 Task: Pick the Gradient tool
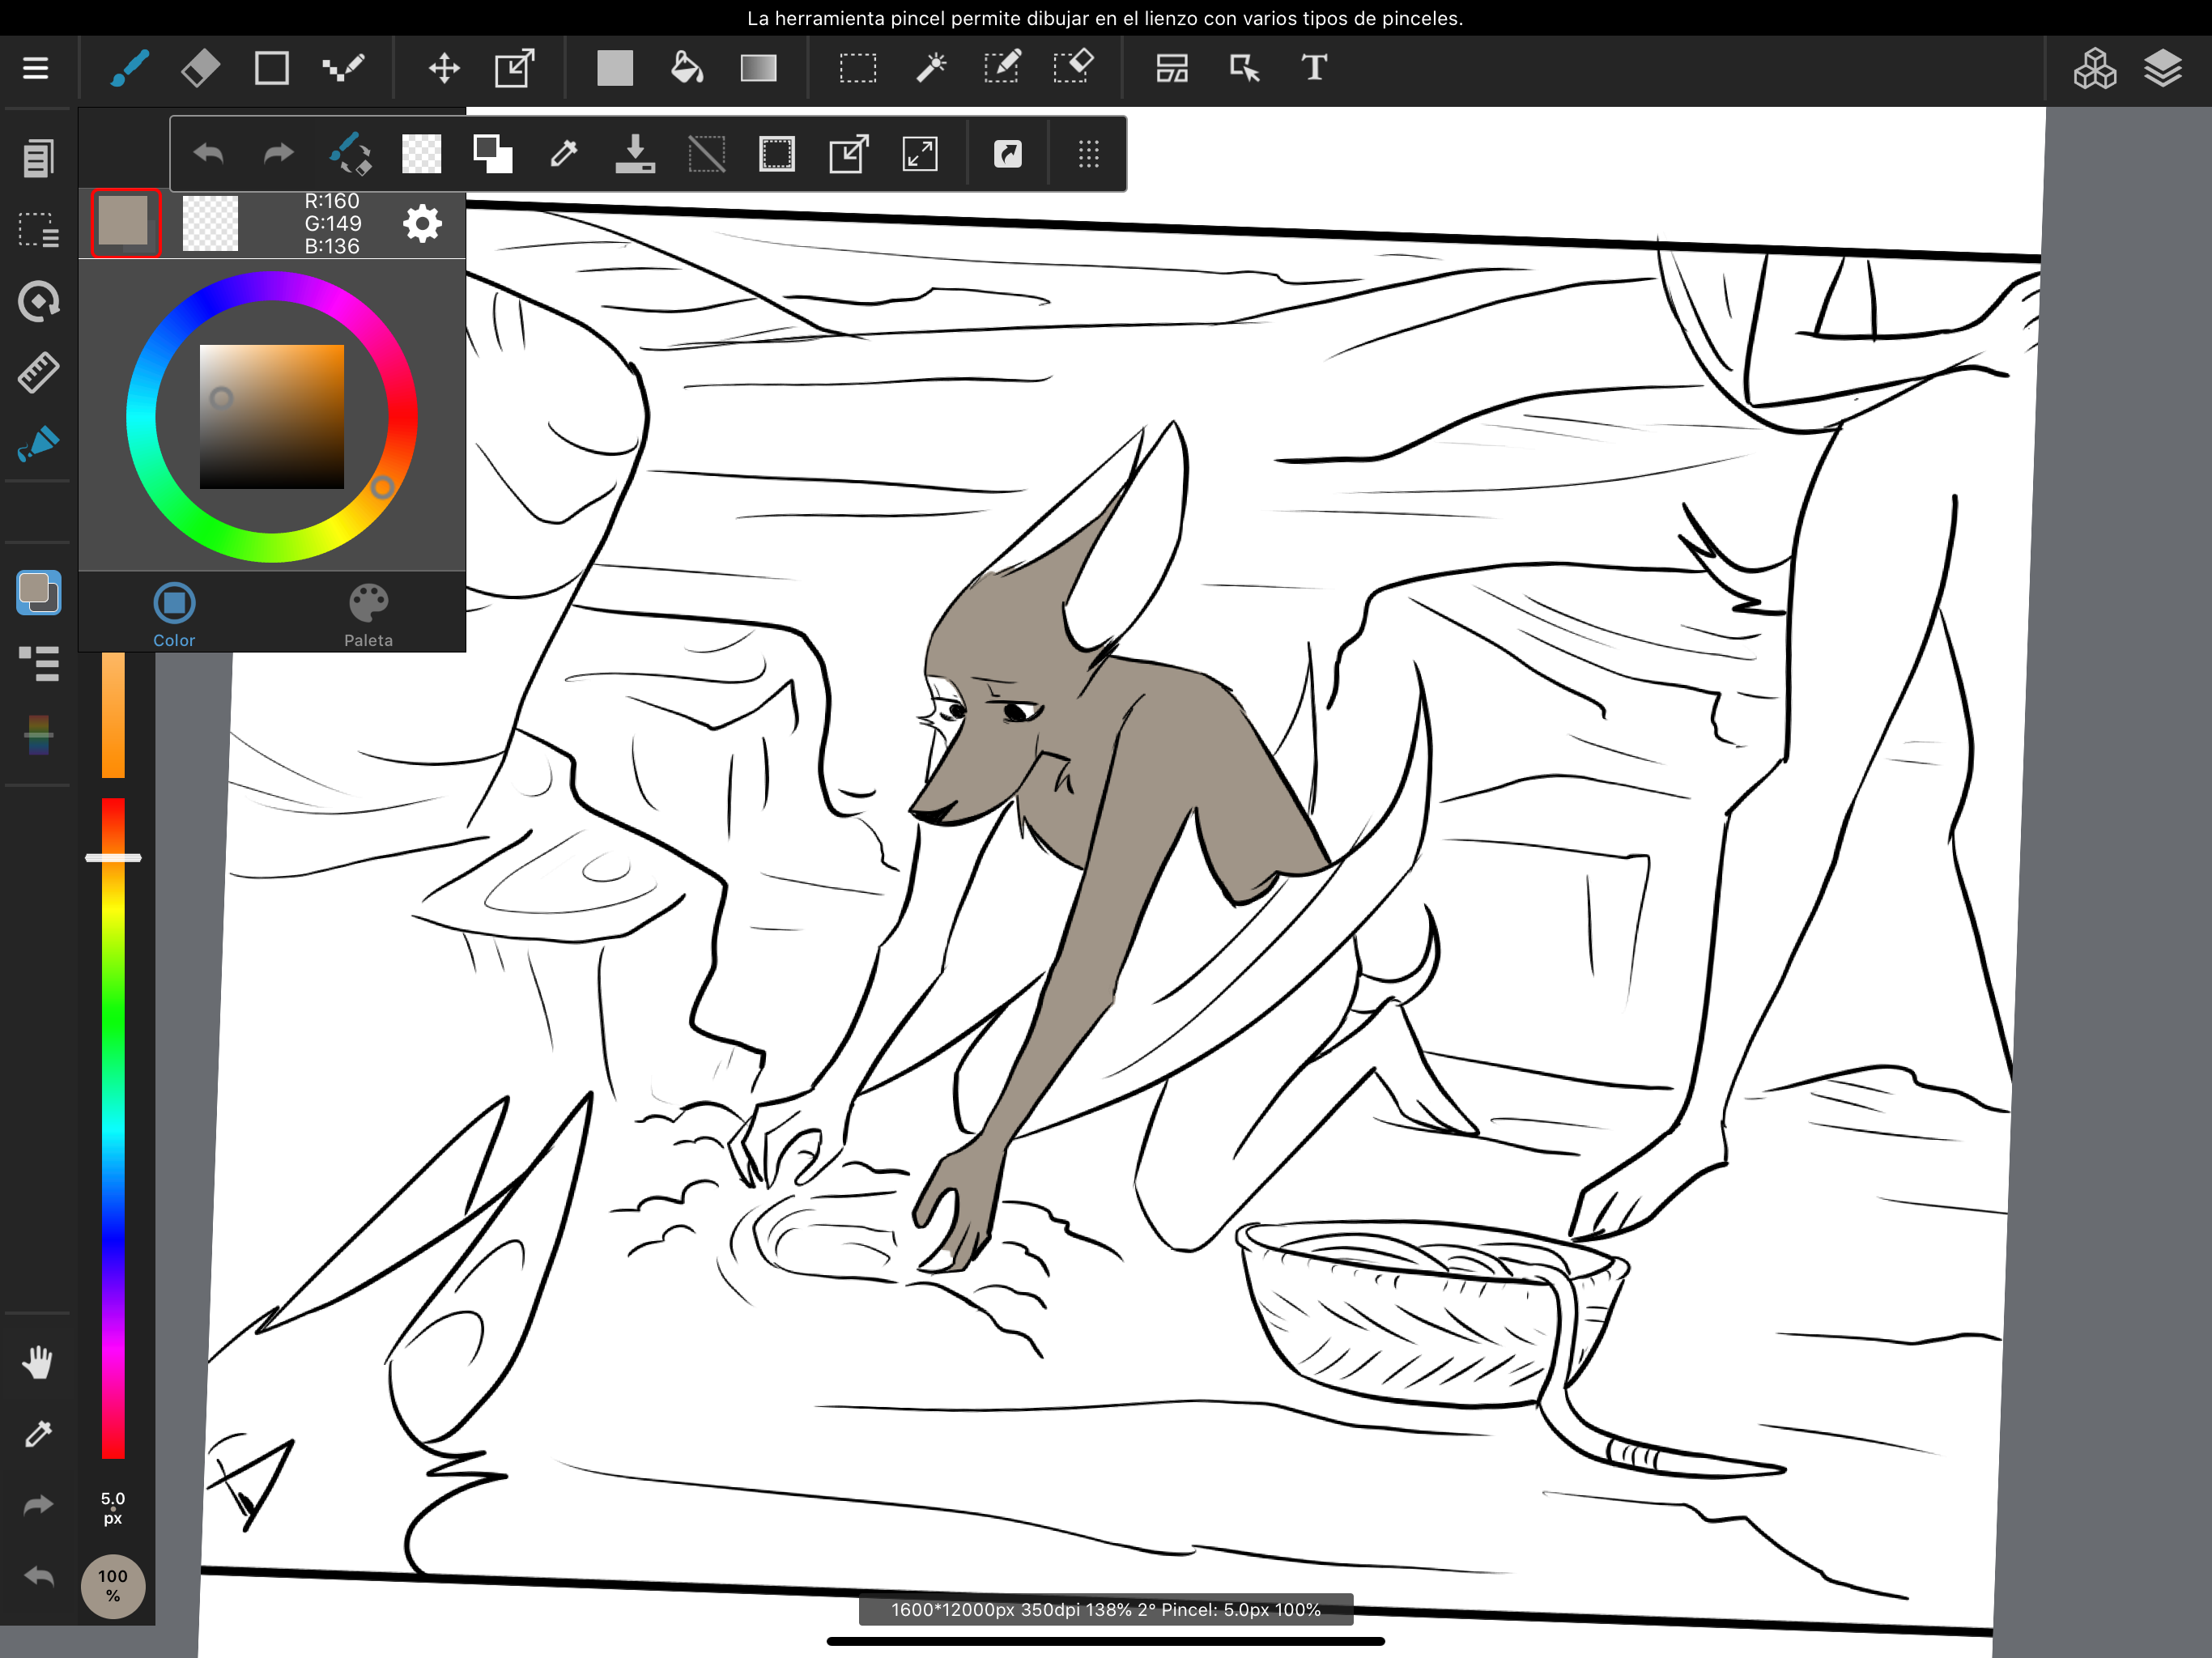tap(758, 68)
